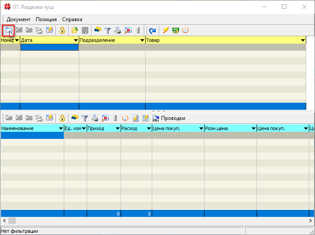Open the yellow open-folder icon in top toolbar
Viewport: 315px width, 235px height.
[75, 30]
